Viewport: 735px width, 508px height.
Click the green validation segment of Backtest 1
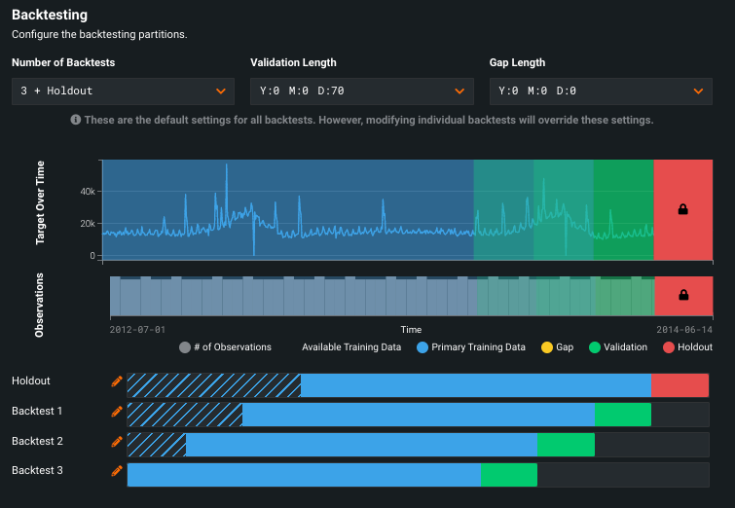coord(622,415)
